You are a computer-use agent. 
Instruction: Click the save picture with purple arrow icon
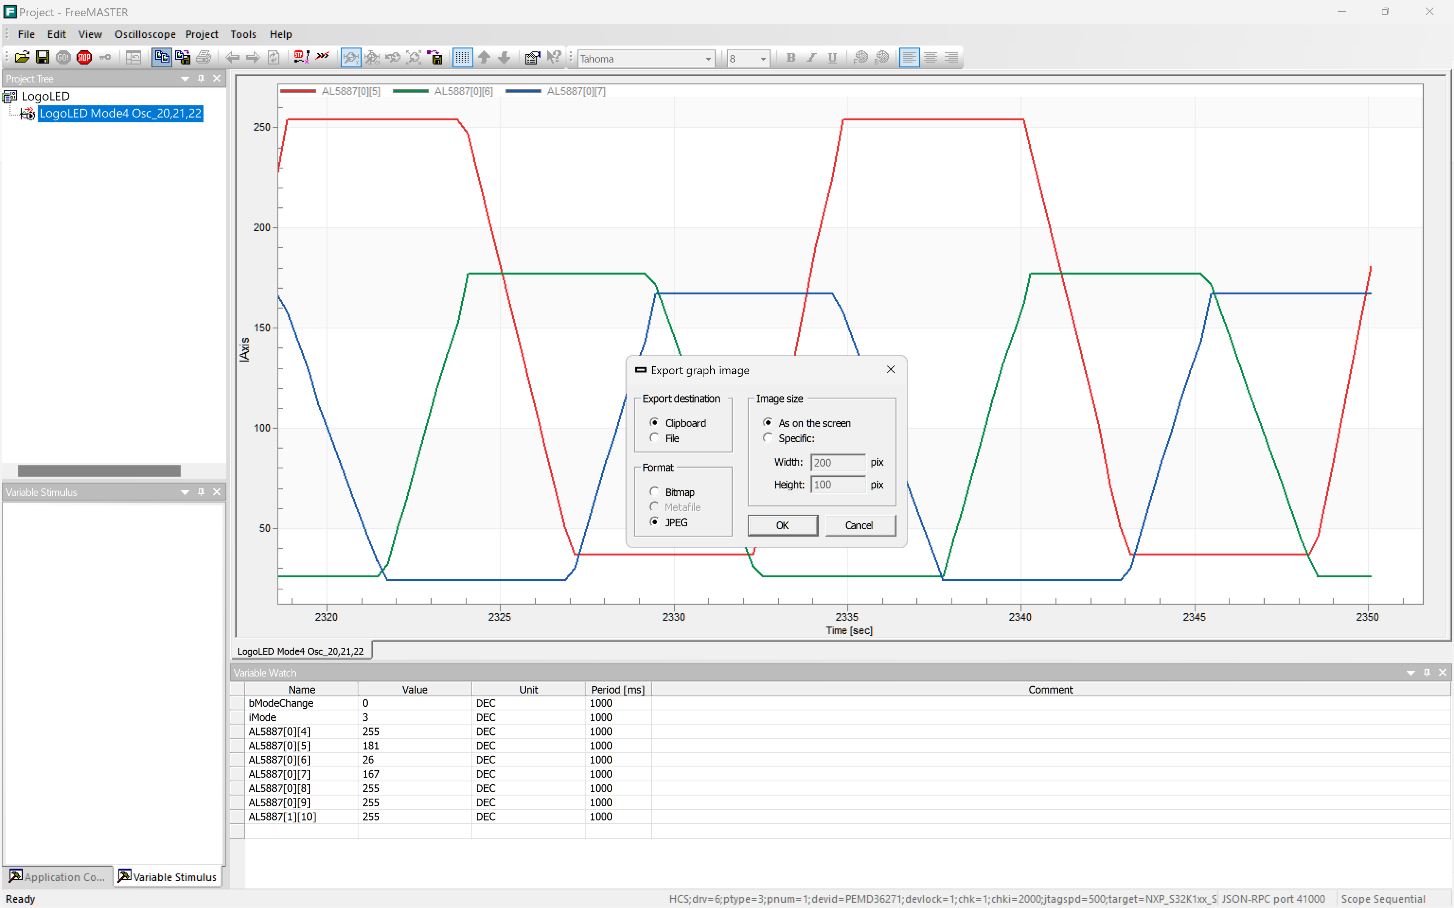435,58
